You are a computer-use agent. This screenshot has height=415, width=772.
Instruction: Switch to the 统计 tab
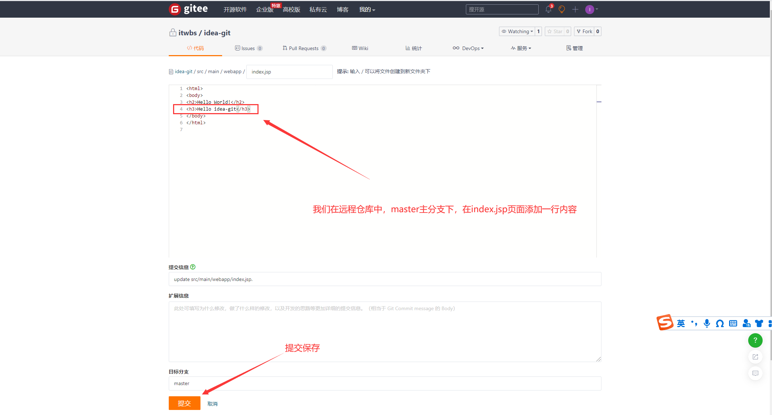[414, 48]
